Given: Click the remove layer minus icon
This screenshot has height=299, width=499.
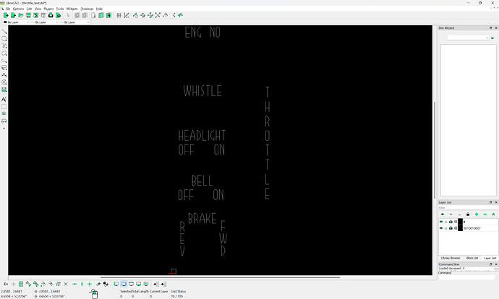Looking at the screenshot, I should (485, 214).
